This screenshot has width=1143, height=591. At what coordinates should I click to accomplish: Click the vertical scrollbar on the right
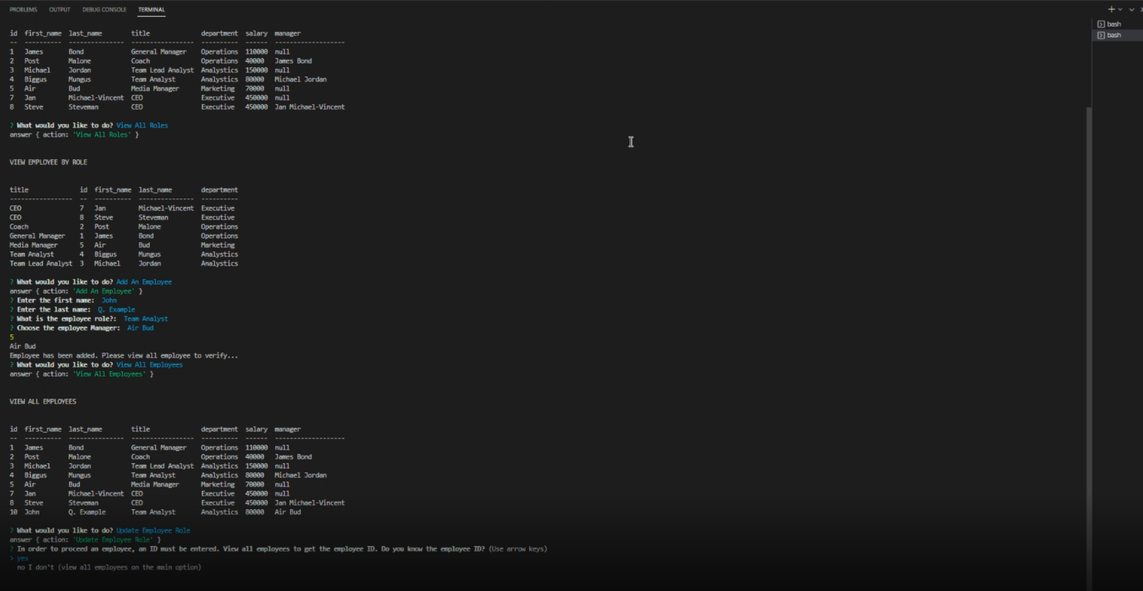(1088, 276)
